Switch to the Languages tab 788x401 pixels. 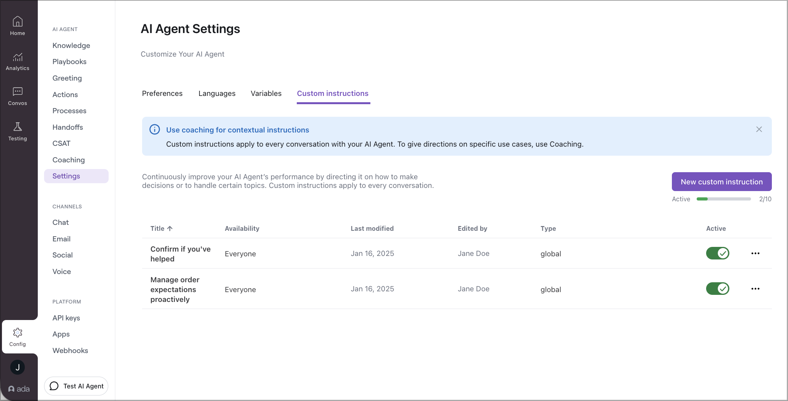pyautogui.click(x=217, y=94)
